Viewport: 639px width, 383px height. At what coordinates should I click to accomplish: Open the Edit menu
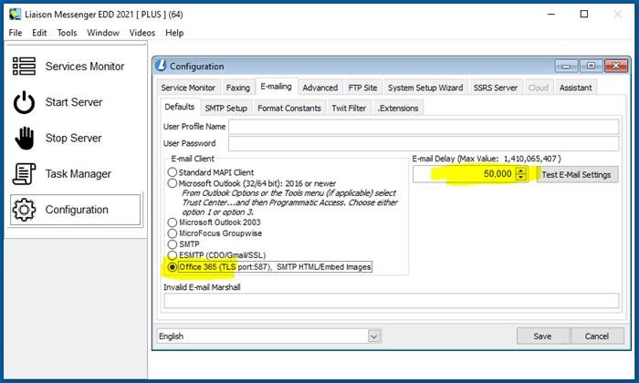coord(39,33)
